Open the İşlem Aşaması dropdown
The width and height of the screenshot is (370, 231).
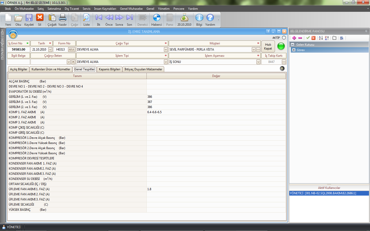coord(258,62)
